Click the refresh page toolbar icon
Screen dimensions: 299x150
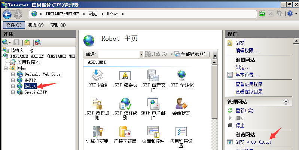[262, 14]
